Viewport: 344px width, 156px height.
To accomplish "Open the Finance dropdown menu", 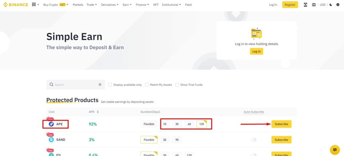I will (x=142, y=5).
